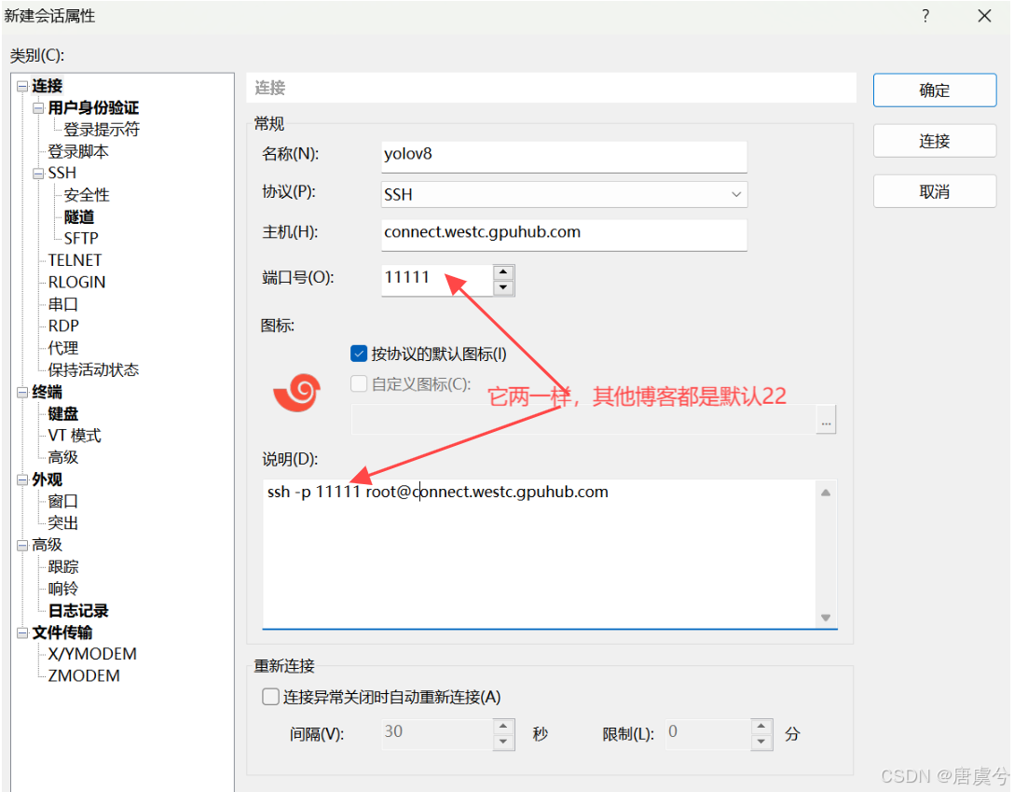
Task: Select RLOGIN tree item
Action: pos(77,282)
